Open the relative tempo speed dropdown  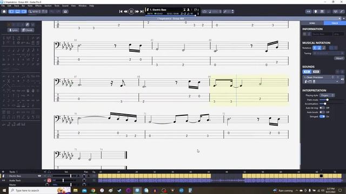coord(215,11)
